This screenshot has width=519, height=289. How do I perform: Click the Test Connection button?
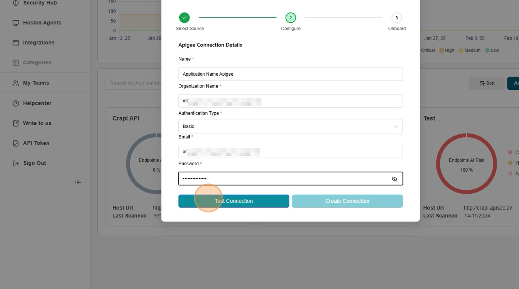(x=234, y=201)
